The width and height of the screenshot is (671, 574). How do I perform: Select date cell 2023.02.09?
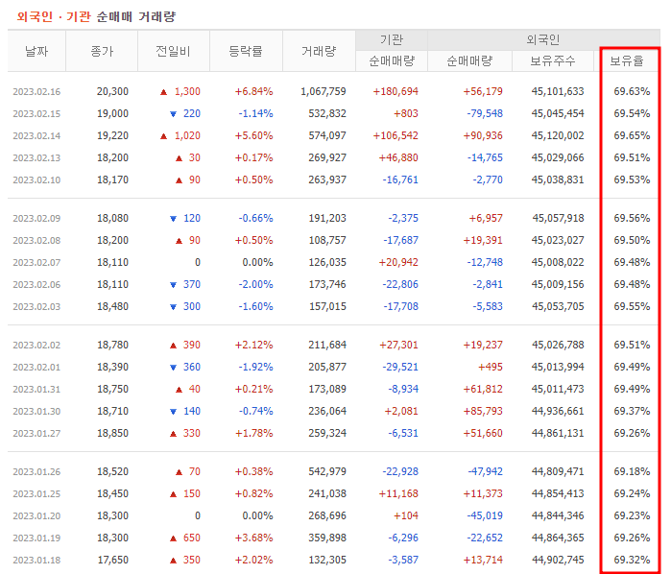point(36,219)
